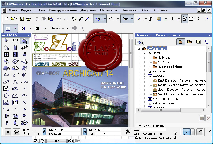213x144 pixels.
Task: Collapse the Этажи tree node
Action: click(144, 54)
